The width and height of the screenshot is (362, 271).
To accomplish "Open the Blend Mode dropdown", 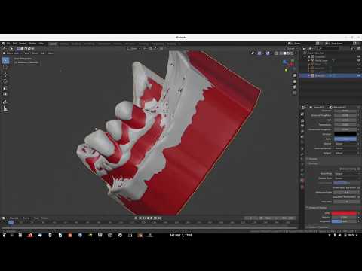I will click(345, 174).
